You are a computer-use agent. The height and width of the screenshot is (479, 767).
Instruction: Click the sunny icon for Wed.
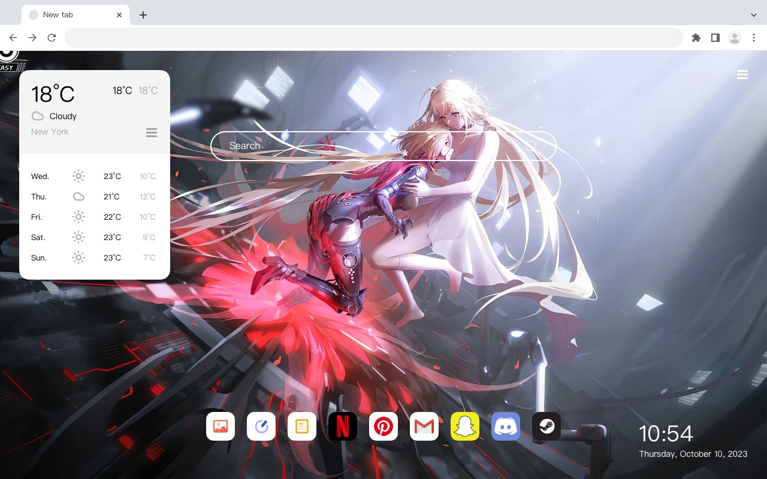coord(78,176)
